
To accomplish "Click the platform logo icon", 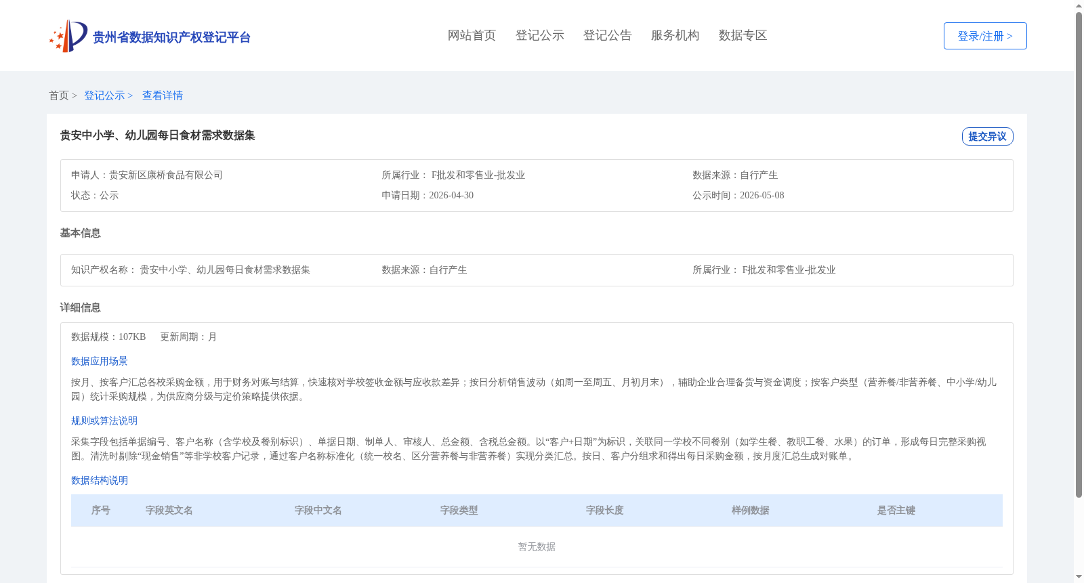I will tap(68, 36).
